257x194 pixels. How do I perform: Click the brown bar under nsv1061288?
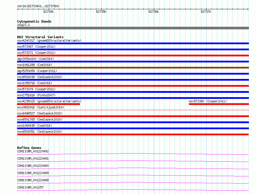tap(133, 68)
